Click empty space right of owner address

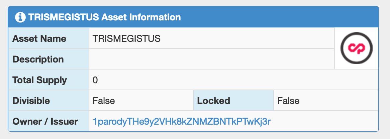point(324,121)
